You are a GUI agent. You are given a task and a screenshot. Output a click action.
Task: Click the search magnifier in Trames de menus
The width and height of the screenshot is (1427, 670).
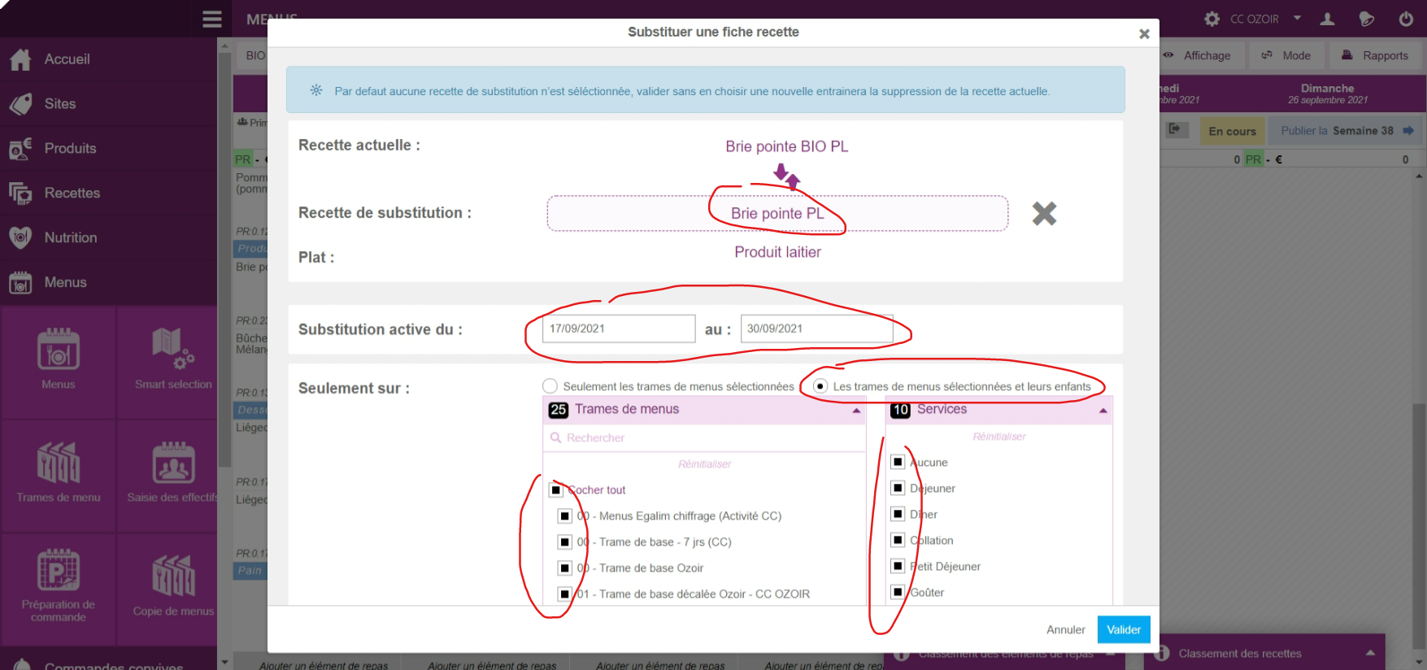[x=556, y=438]
